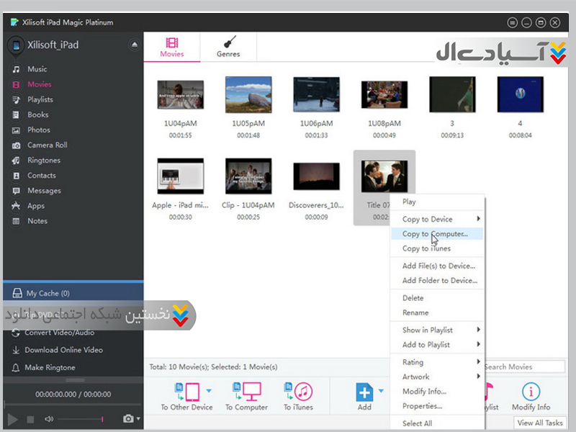Click the To Other Device icon
The height and width of the screenshot is (432, 576).
click(186, 393)
